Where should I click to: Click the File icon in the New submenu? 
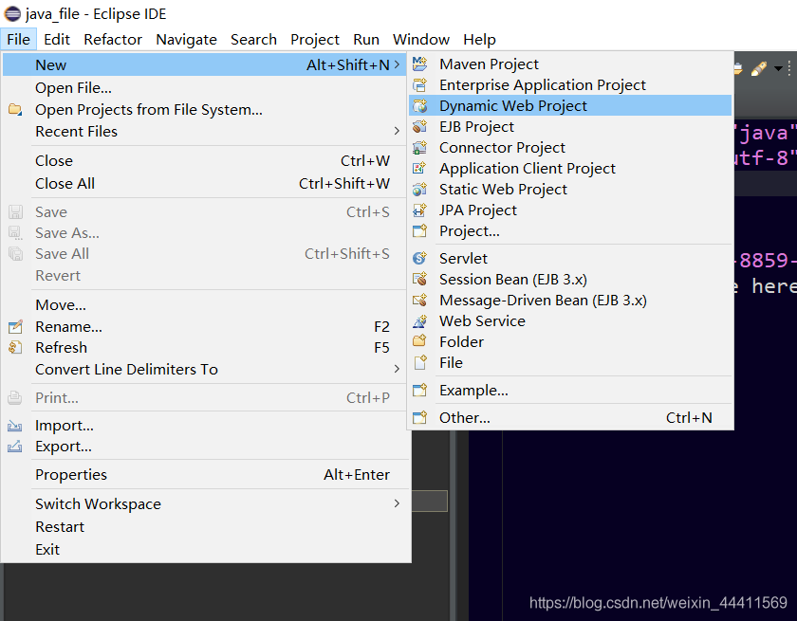tap(419, 362)
